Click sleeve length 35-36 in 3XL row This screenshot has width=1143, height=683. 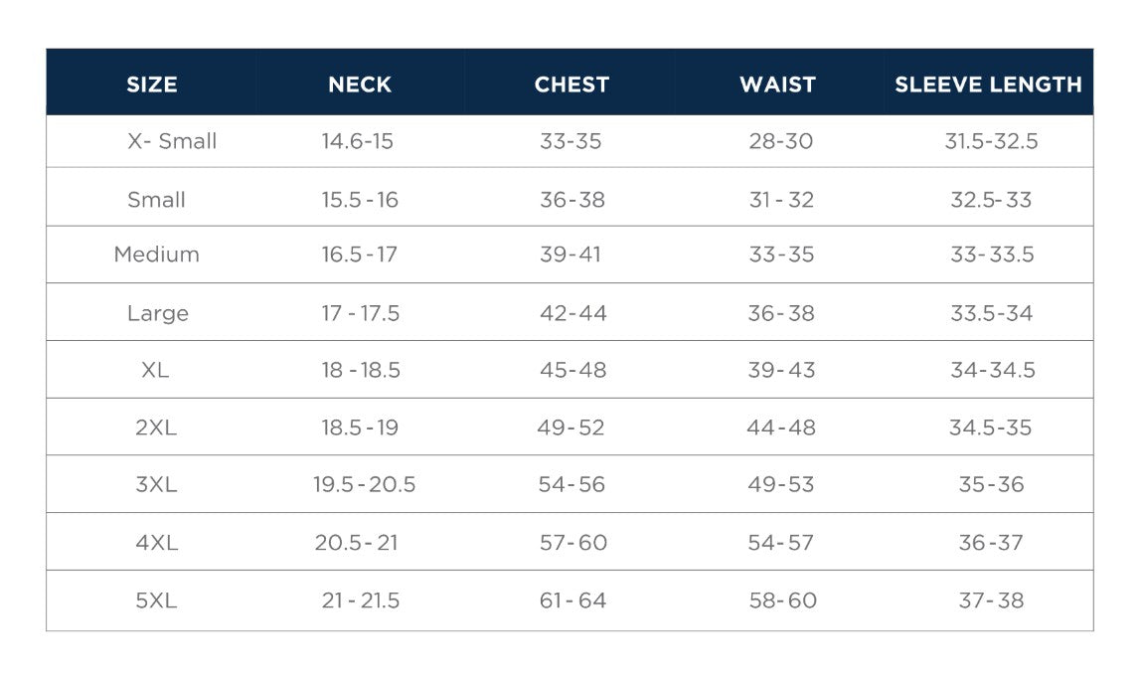991,485
